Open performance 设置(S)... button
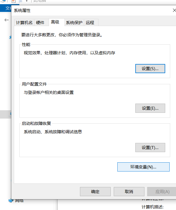The image size is (176, 210). coord(150,69)
